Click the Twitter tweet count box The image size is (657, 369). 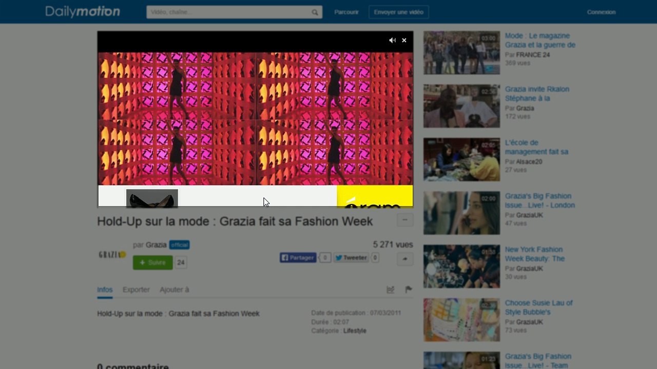375,258
